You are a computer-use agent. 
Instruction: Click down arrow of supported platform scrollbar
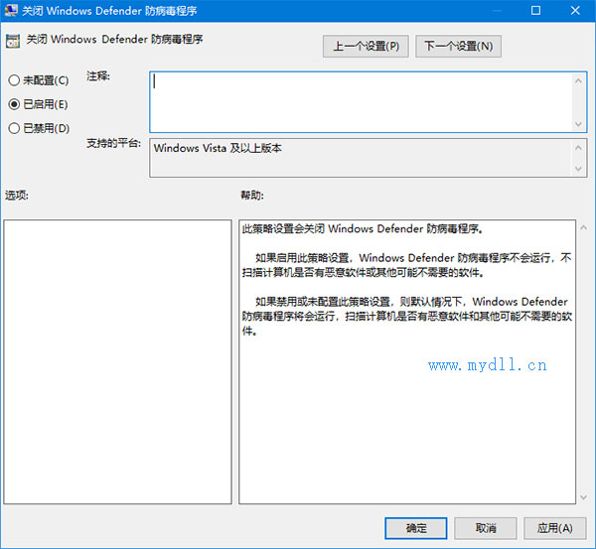[578, 169]
